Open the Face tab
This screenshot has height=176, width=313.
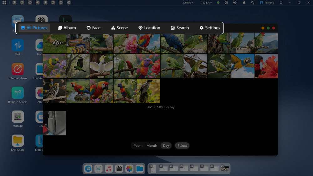[93, 28]
